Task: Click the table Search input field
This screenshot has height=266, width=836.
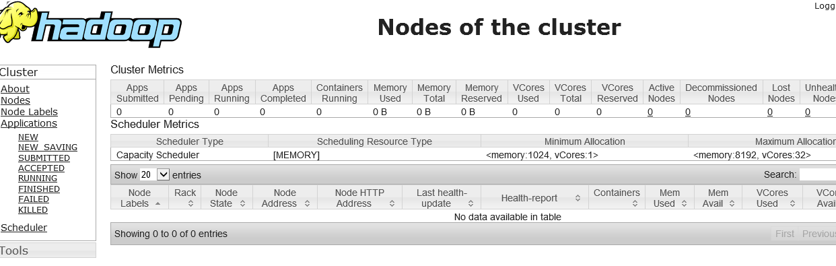Action: click(x=817, y=174)
